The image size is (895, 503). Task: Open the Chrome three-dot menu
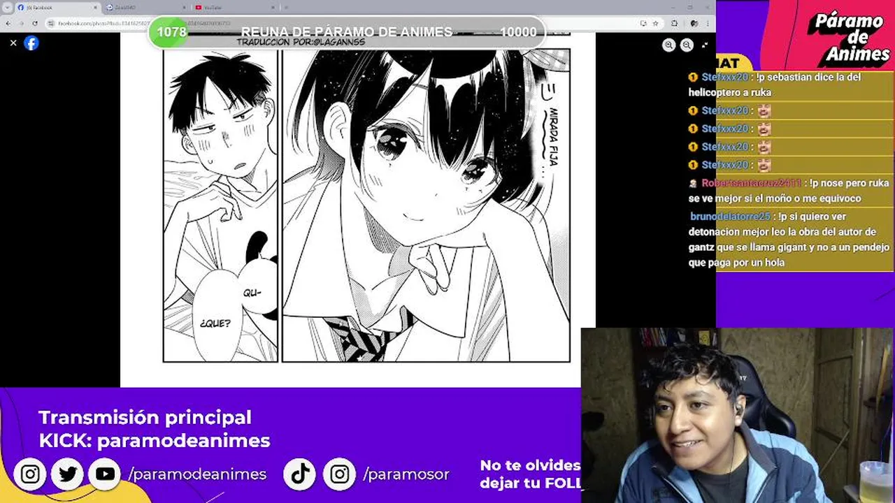[708, 23]
